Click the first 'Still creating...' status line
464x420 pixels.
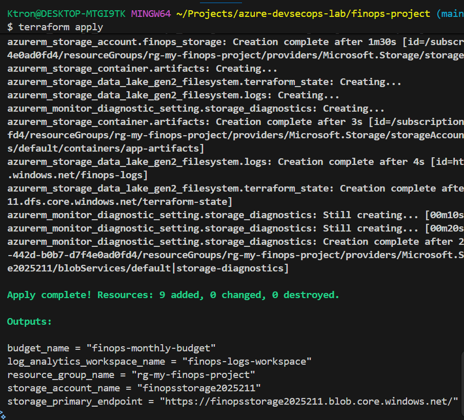coord(230,215)
